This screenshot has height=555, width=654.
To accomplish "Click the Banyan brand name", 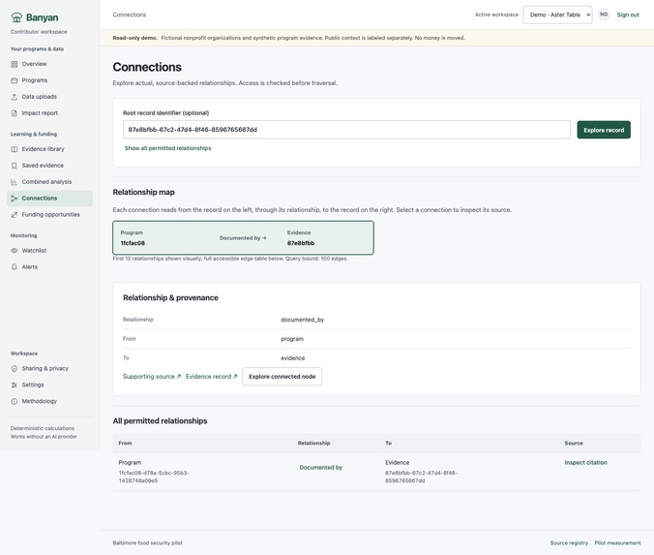I will [43, 17].
